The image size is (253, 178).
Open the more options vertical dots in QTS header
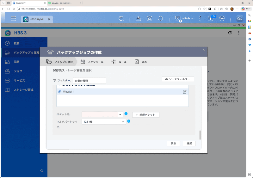[200, 19]
